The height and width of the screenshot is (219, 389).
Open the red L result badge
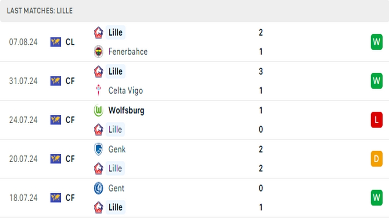click(x=376, y=120)
